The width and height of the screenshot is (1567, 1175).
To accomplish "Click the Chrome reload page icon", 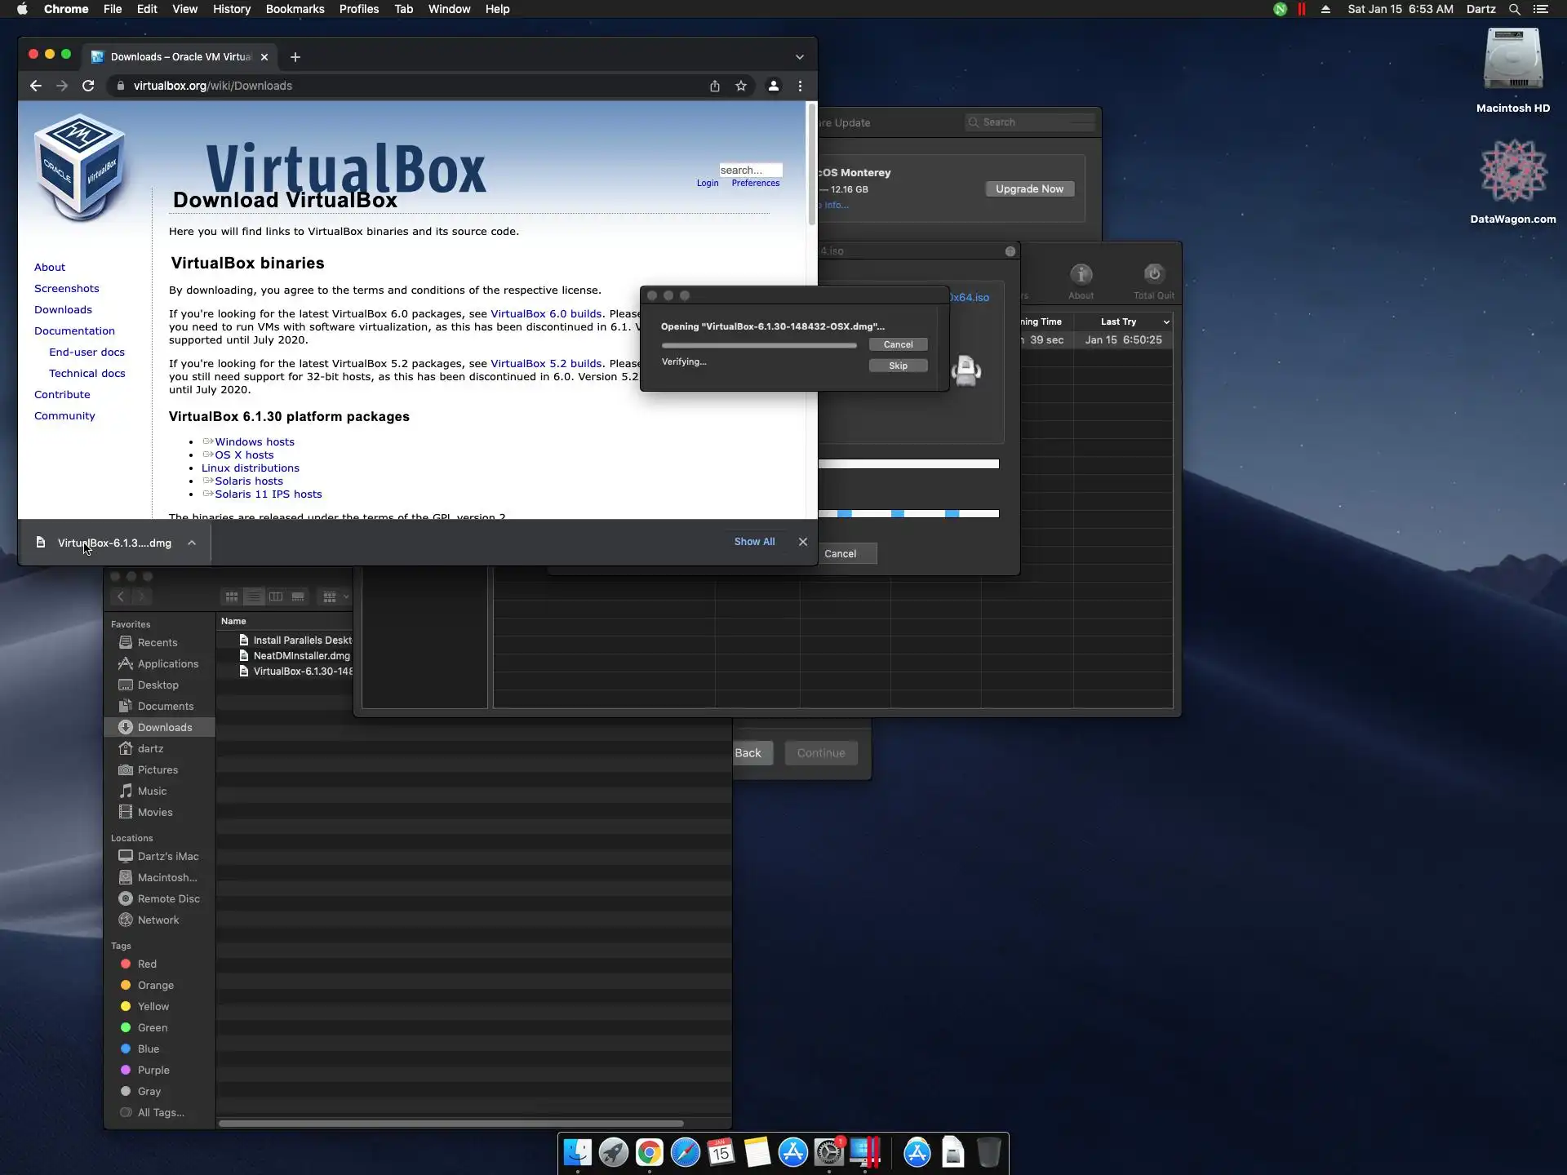I will coord(88,86).
